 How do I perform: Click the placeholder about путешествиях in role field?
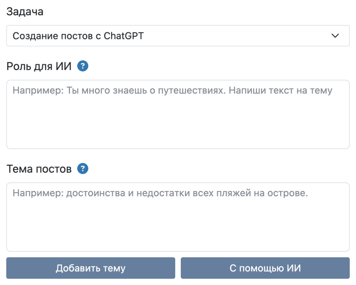pyautogui.click(x=172, y=91)
